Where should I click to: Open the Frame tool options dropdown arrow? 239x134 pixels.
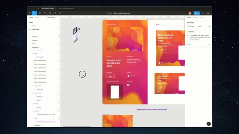coord(41,13)
